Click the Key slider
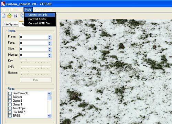 point(36,60)
